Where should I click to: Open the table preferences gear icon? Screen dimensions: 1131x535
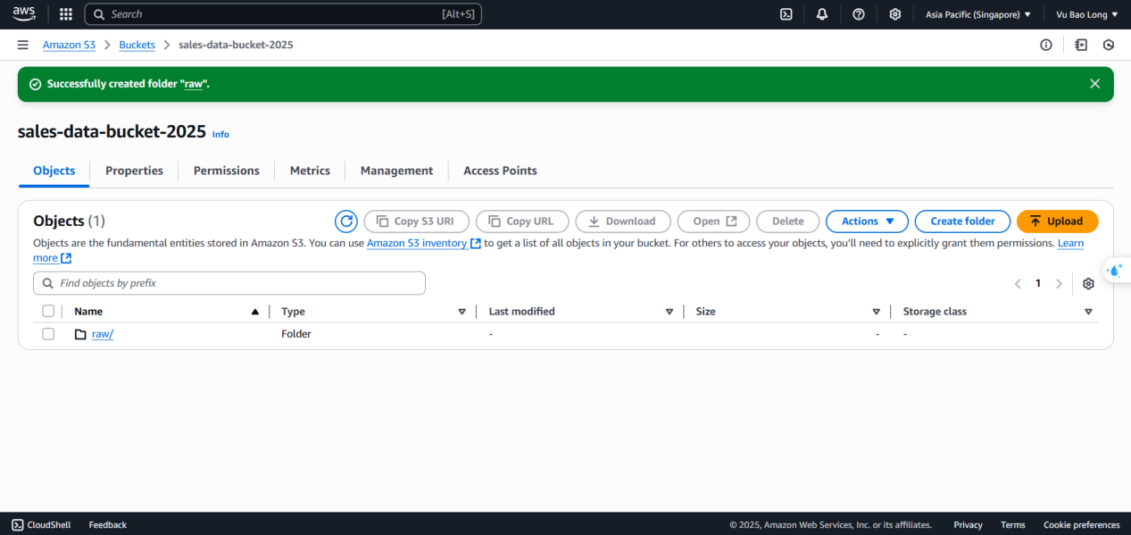pos(1088,283)
